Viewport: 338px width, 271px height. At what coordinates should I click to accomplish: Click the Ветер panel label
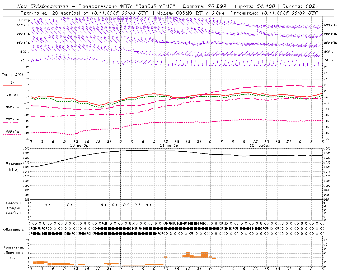coord(24,20)
